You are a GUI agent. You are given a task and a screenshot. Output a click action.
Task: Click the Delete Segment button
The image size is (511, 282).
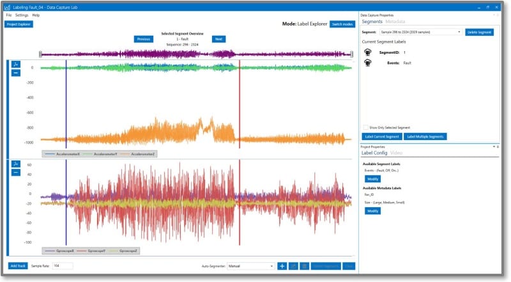(x=479, y=31)
